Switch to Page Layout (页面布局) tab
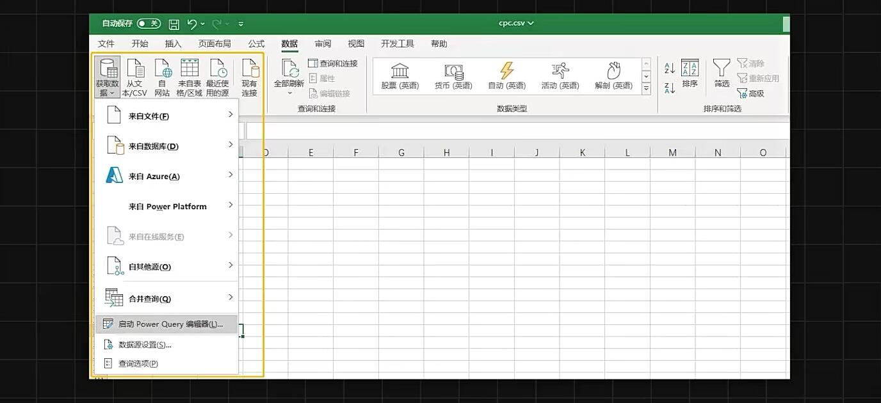The image size is (881, 403). 214,43
